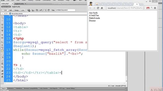Go to the next syntax message arrow
This screenshot has height=91, width=163.
[8, 14]
